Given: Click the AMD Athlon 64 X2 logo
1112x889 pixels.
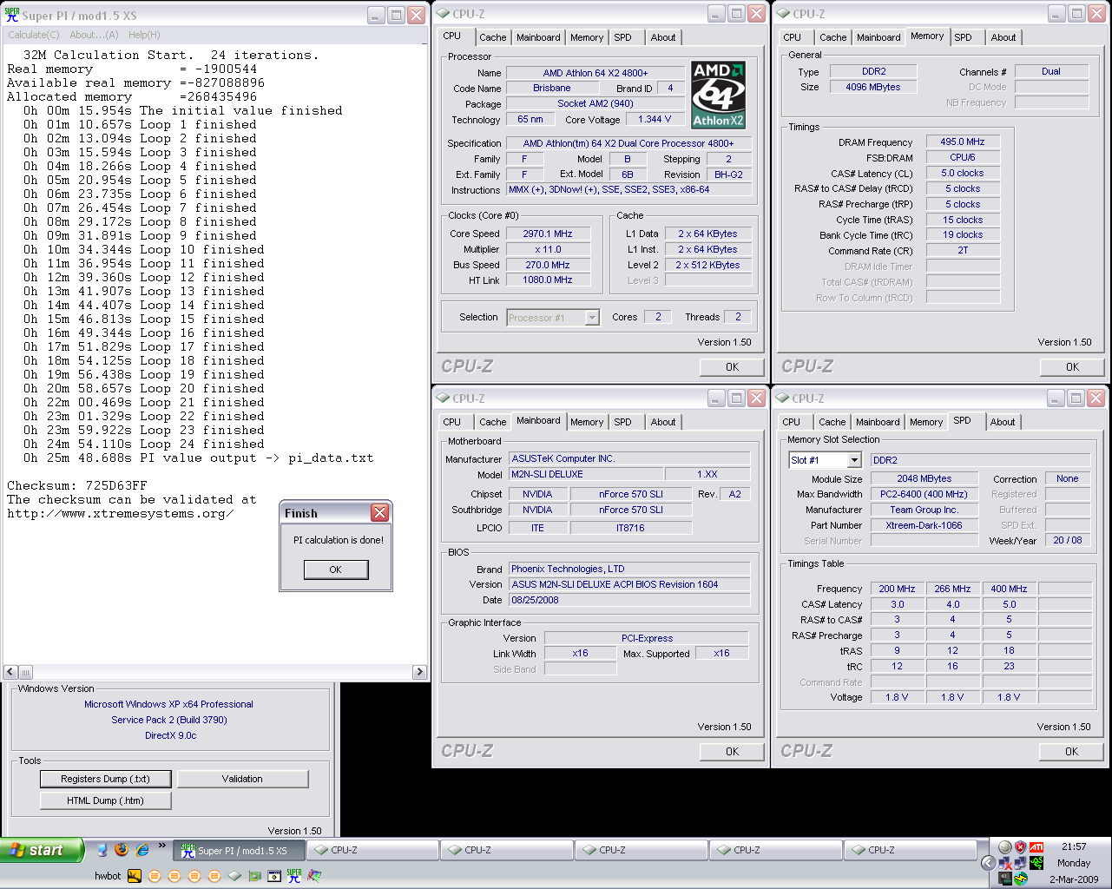Looking at the screenshot, I should coord(718,95).
